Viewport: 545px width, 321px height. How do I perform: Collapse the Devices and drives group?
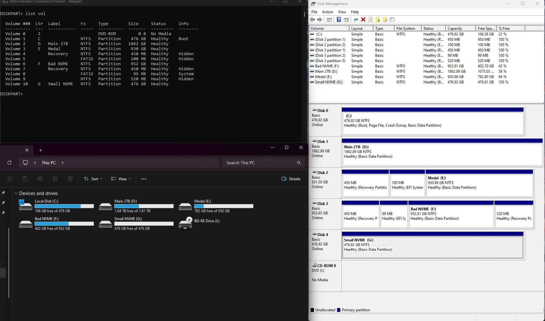tap(16, 193)
